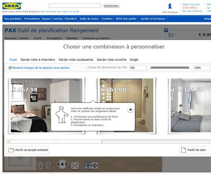Select the Tout filter tab
The image size is (211, 174).
[13, 60]
